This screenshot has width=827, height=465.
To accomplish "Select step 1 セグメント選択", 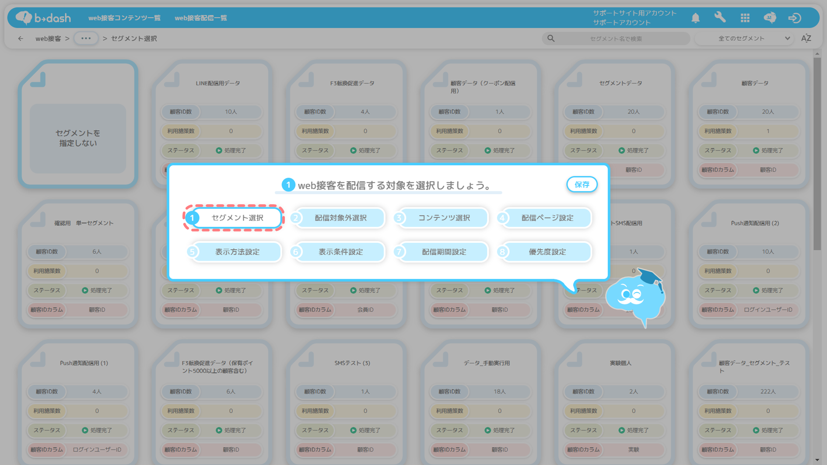I will 237,218.
